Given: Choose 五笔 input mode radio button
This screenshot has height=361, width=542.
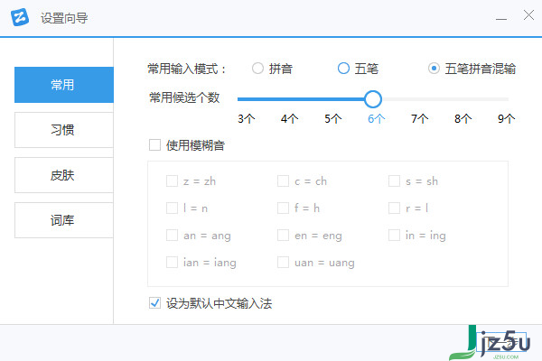Looking at the screenshot, I should (x=343, y=69).
